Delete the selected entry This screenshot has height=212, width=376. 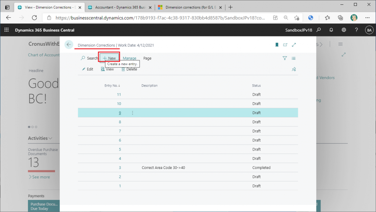[x=129, y=69]
